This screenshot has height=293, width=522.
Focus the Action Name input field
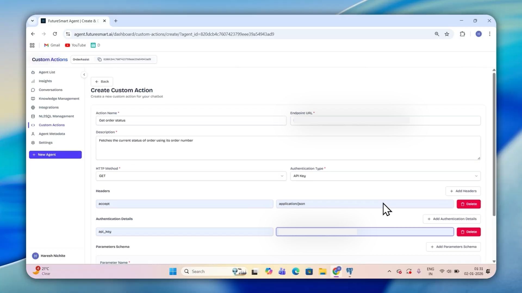[x=191, y=120]
